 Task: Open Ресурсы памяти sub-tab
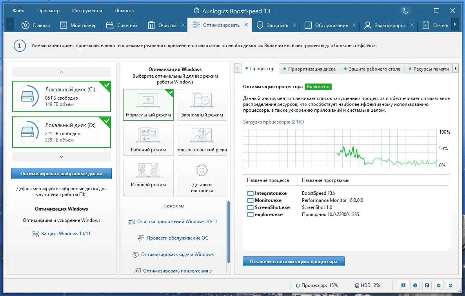point(429,69)
